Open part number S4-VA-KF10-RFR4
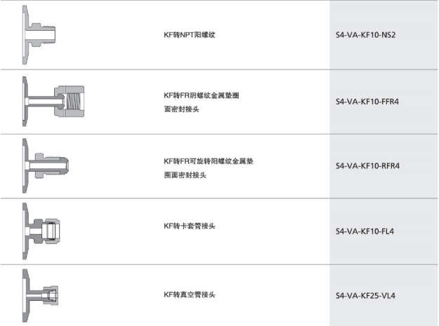This screenshot has width=439, height=326. click(367, 166)
